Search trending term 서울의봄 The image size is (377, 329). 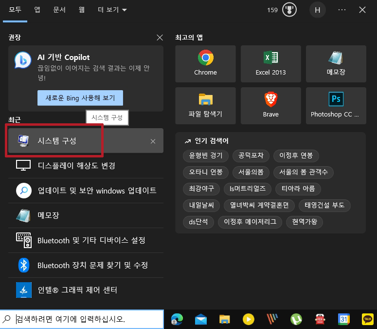coord(251,172)
